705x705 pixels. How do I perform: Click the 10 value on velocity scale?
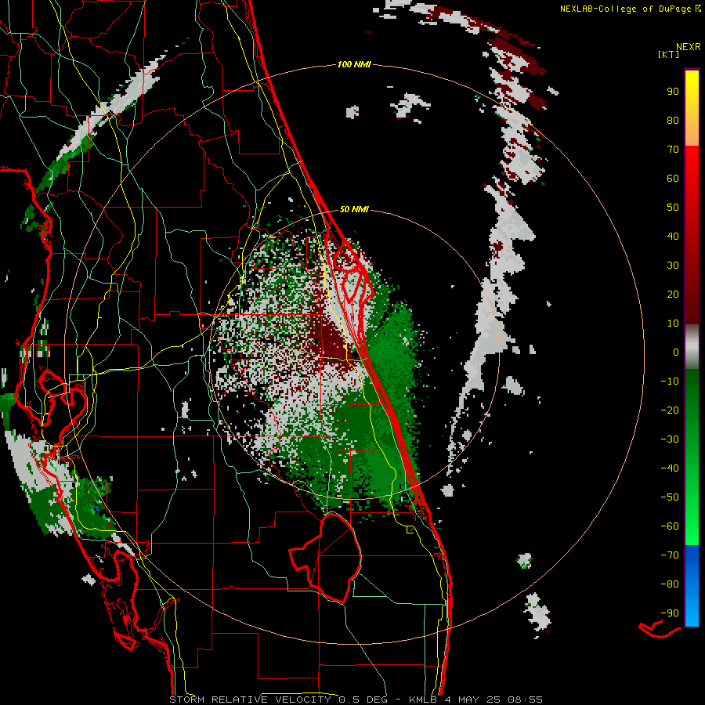click(673, 324)
